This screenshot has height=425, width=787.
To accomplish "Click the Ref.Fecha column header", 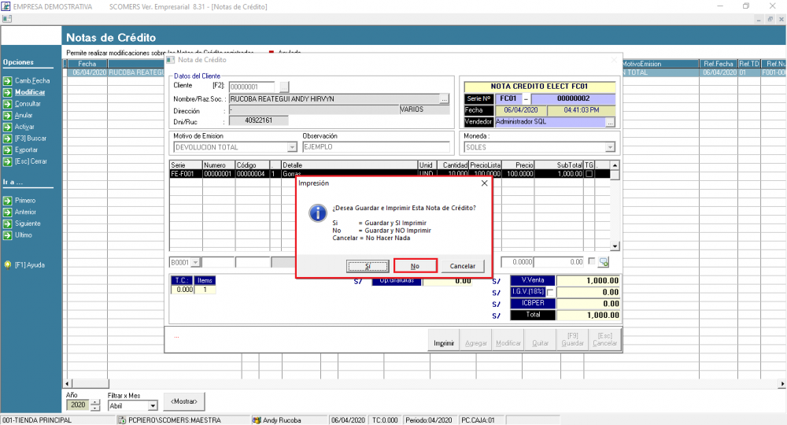I will pos(719,64).
